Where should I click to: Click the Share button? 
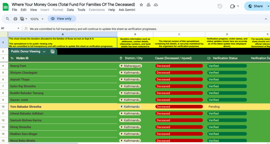(255, 6)
